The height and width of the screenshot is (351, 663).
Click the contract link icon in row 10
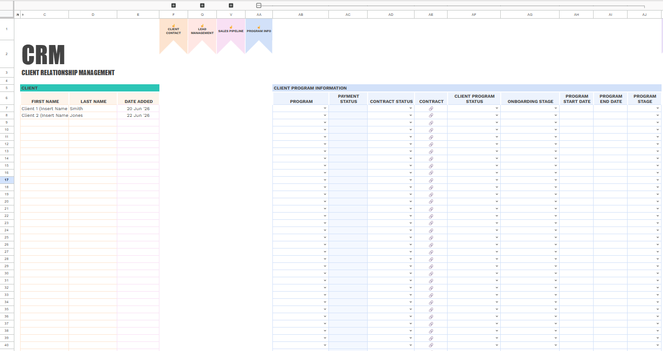(431, 130)
